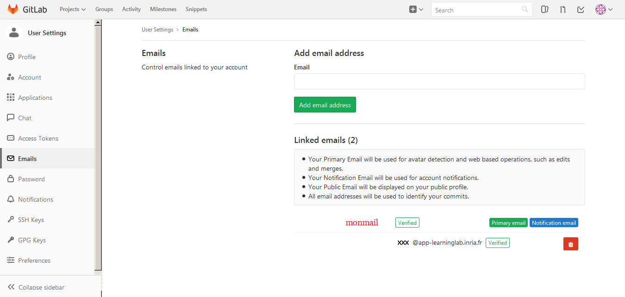The width and height of the screenshot is (625, 297).
Task: Expand the Projects dropdown menu
Action: click(73, 9)
